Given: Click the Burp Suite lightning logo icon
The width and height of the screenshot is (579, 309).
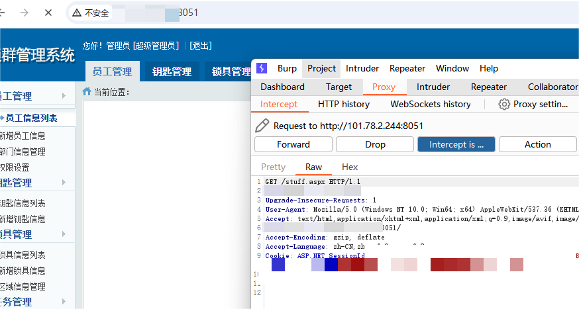Looking at the screenshot, I should click(x=262, y=68).
